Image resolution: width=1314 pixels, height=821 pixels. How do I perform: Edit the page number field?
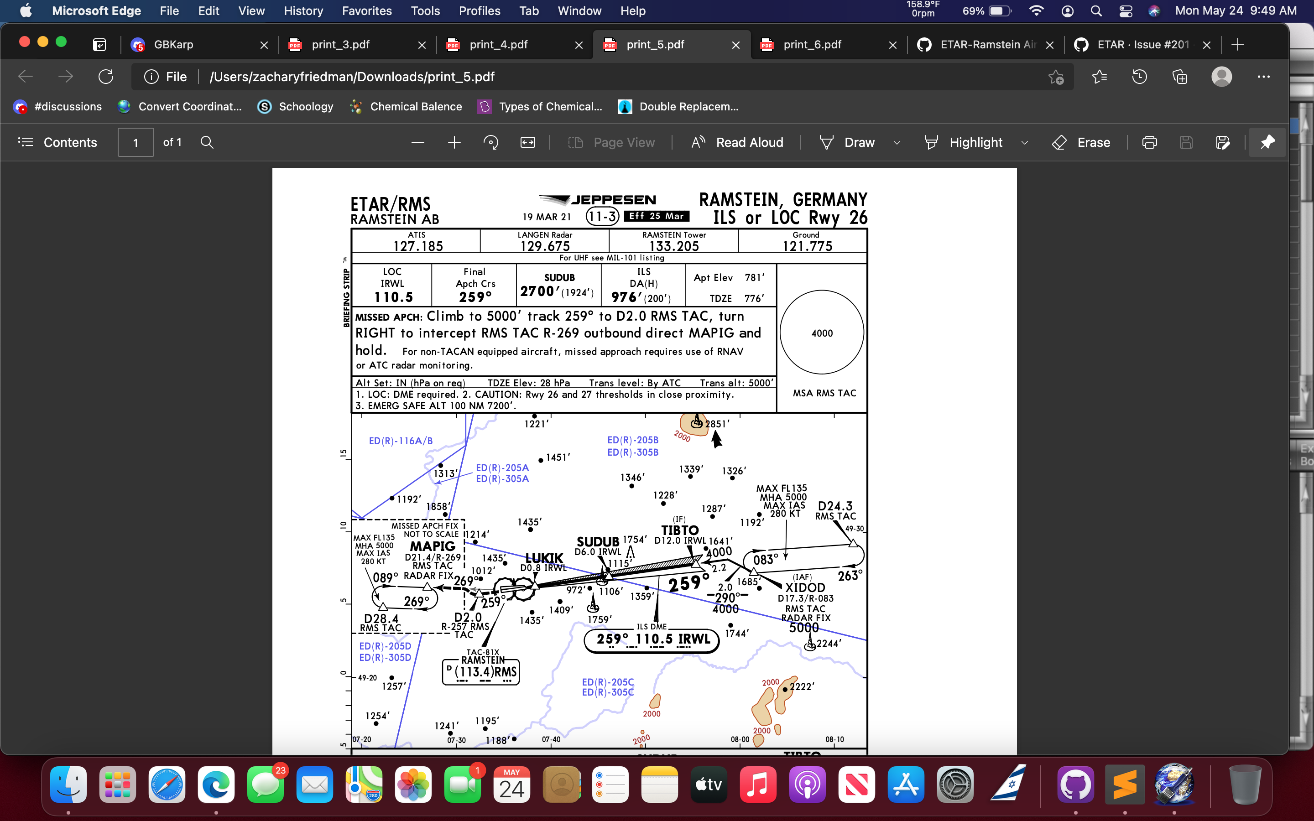pyautogui.click(x=135, y=142)
